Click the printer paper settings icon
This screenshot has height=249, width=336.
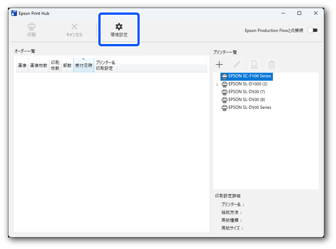pyautogui.click(x=254, y=65)
